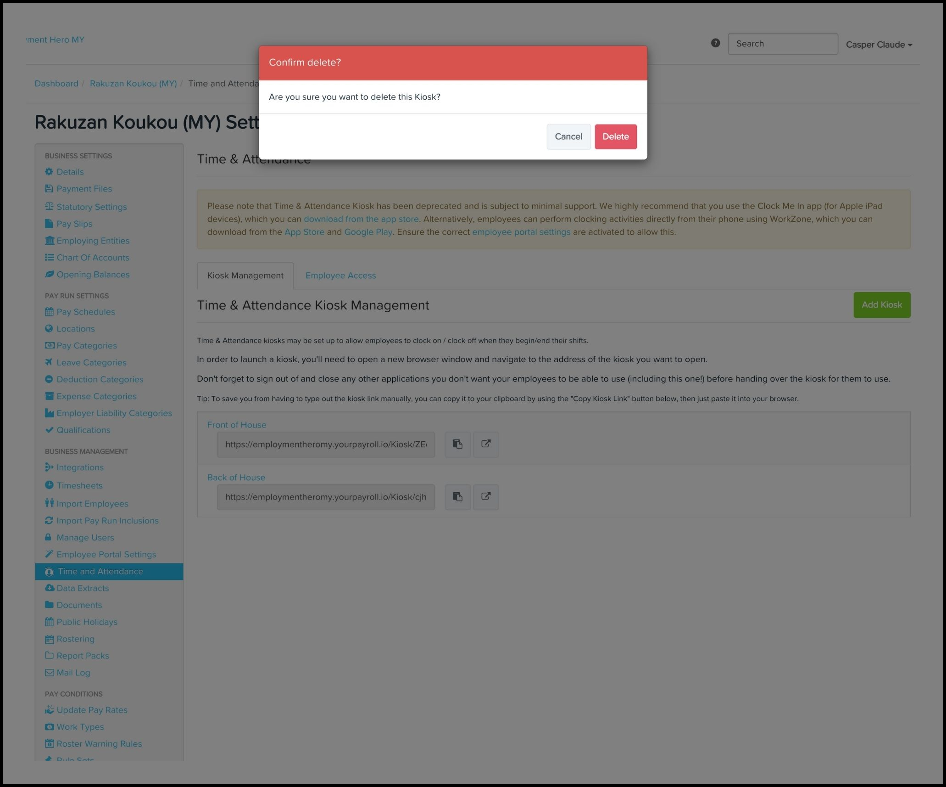Screen dimensions: 946x787
Task: Click the help question mark icon
Action: (715, 43)
